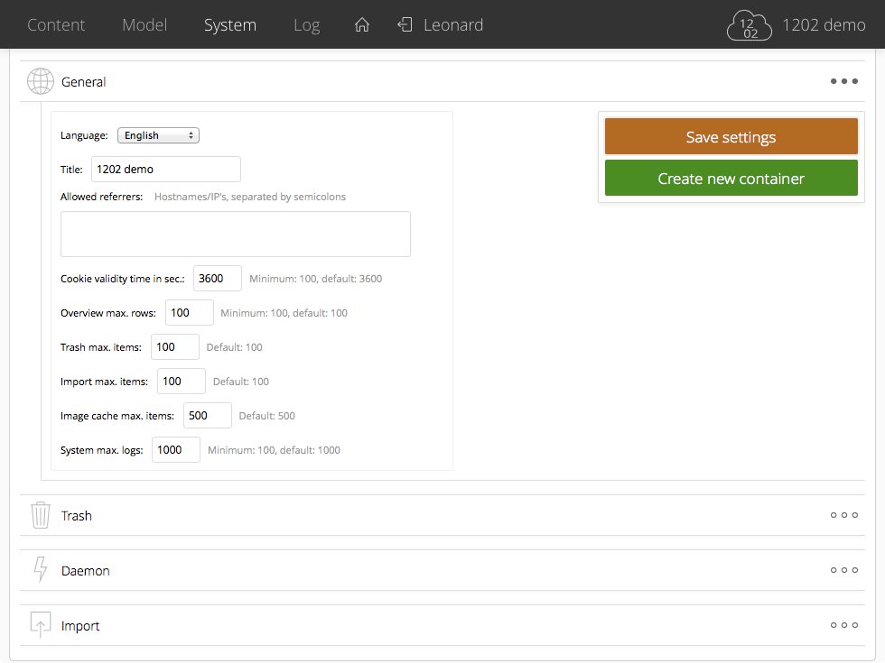Expand the Import section dots

843,626
